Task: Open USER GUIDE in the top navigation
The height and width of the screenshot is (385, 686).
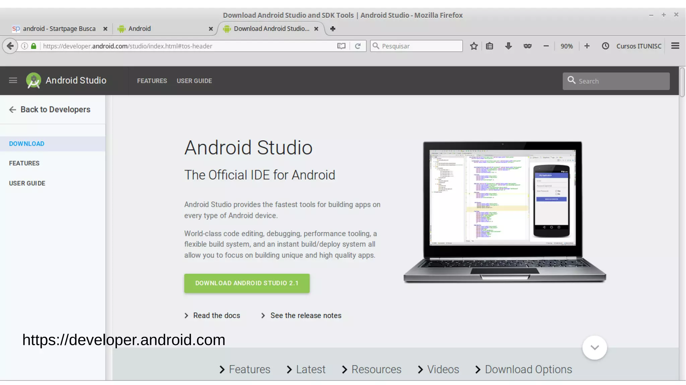Action: pyautogui.click(x=194, y=81)
